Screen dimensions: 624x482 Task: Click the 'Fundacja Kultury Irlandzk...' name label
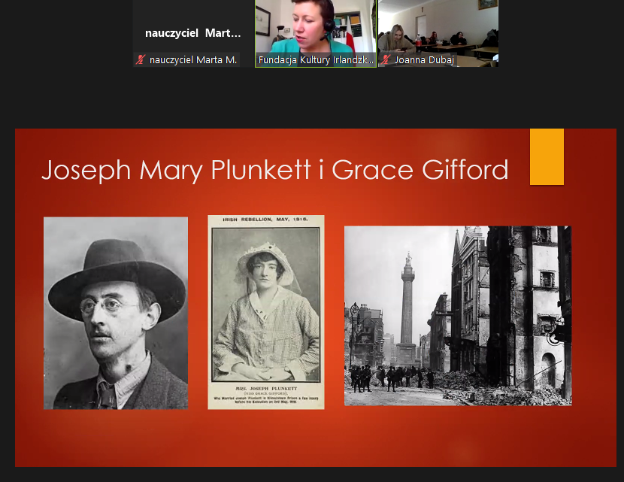[316, 59]
